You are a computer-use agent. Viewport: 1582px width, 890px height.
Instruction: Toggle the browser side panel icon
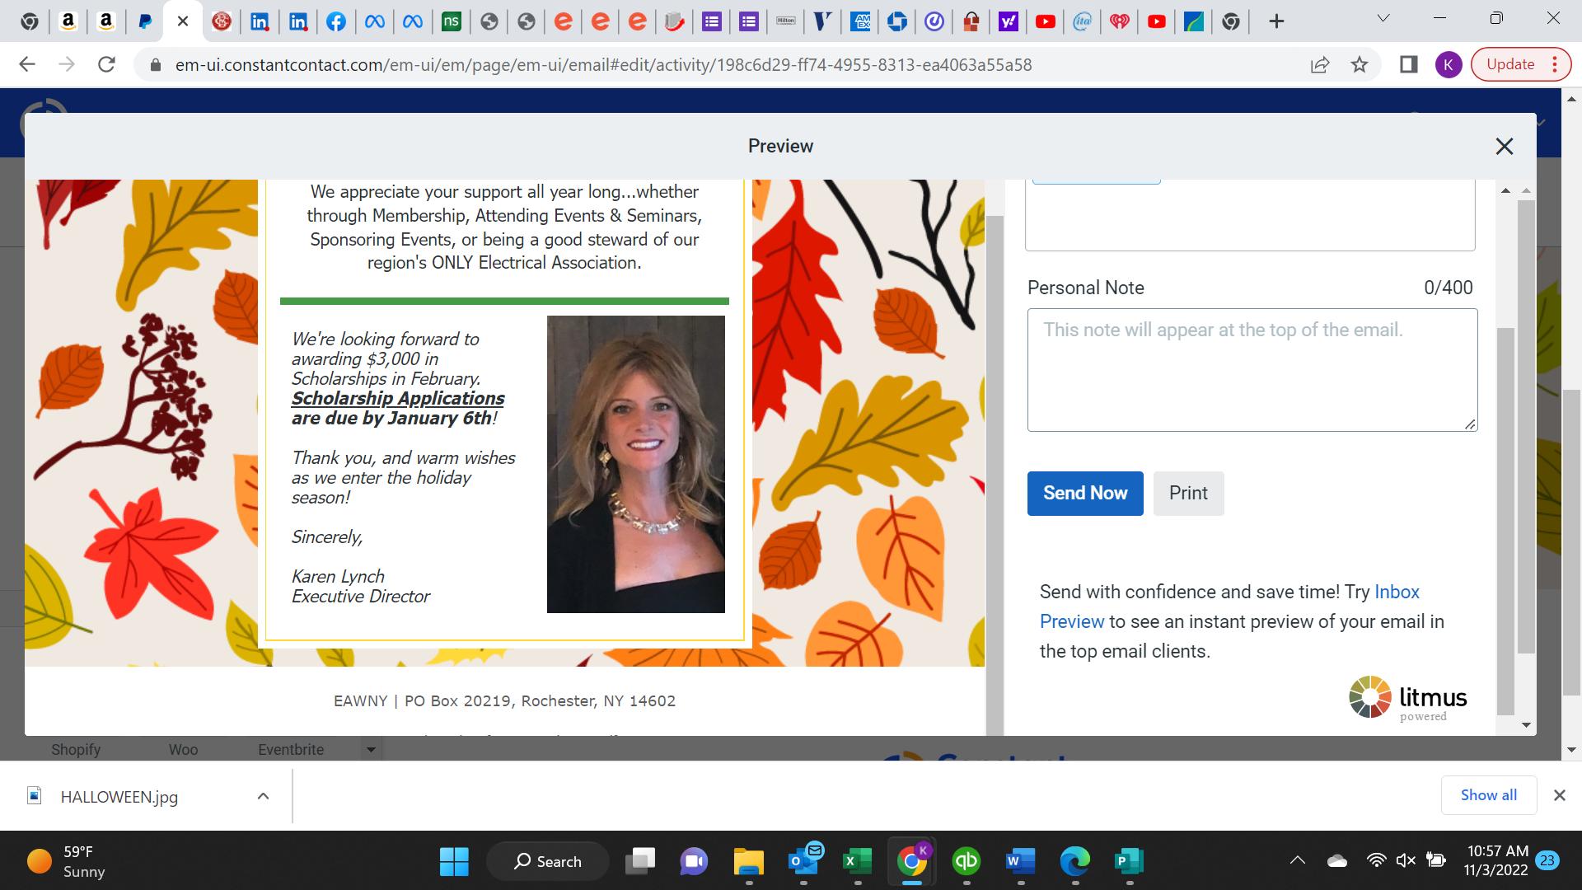pyautogui.click(x=1408, y=64)
